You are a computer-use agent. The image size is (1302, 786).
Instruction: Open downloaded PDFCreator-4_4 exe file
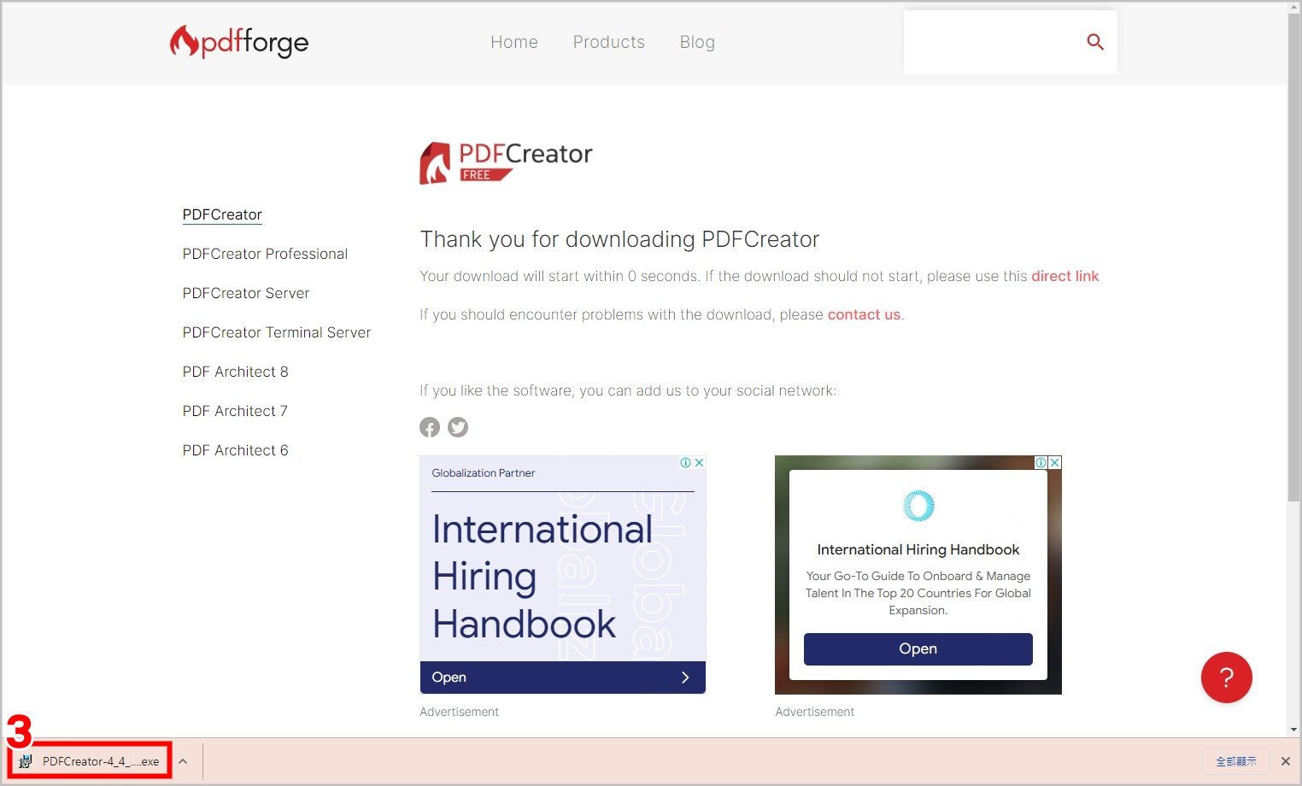coord(90,761)
